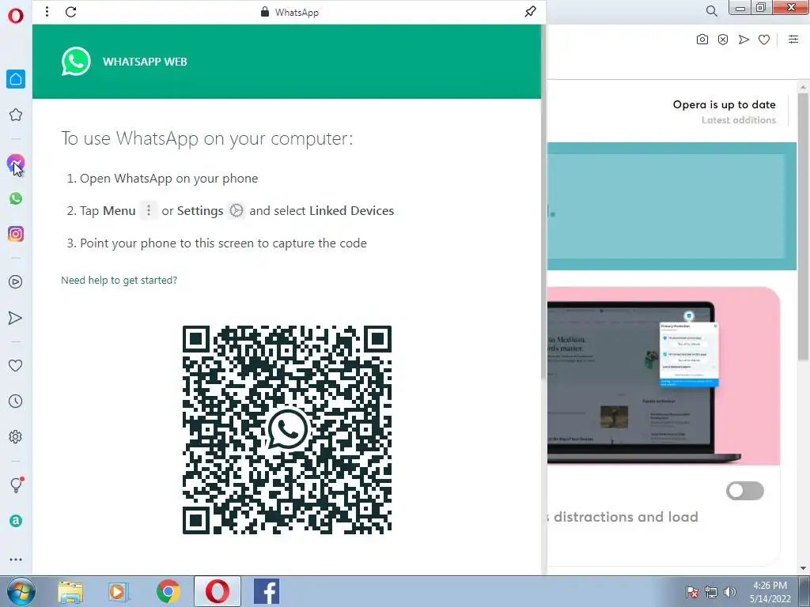Click the laptop preview image
This screenshot has width=810, height=607.
point(664,375)
